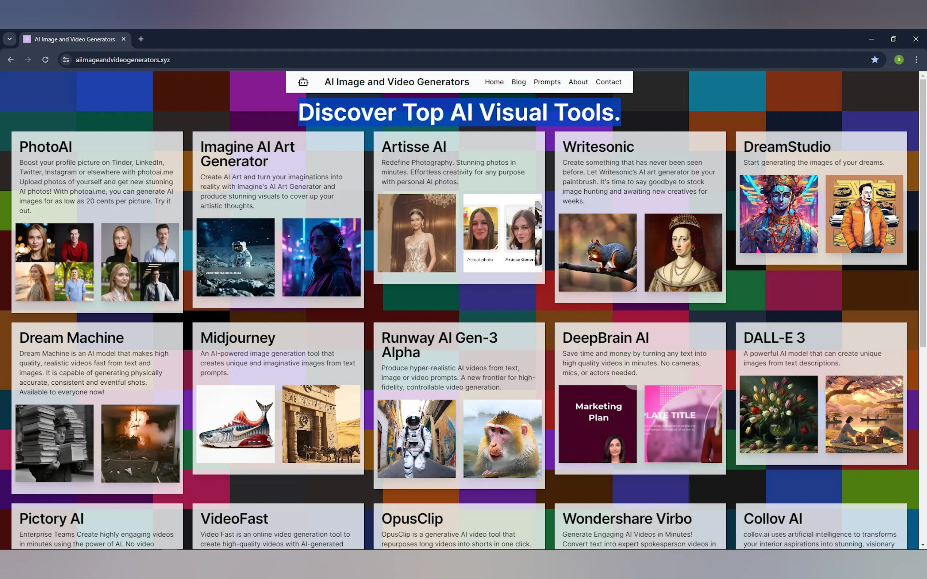Viewport: 927px width, 579px height.
Task: Open Midjourney fish sneaker thumbnail
Action: click(x=235, y=424)
